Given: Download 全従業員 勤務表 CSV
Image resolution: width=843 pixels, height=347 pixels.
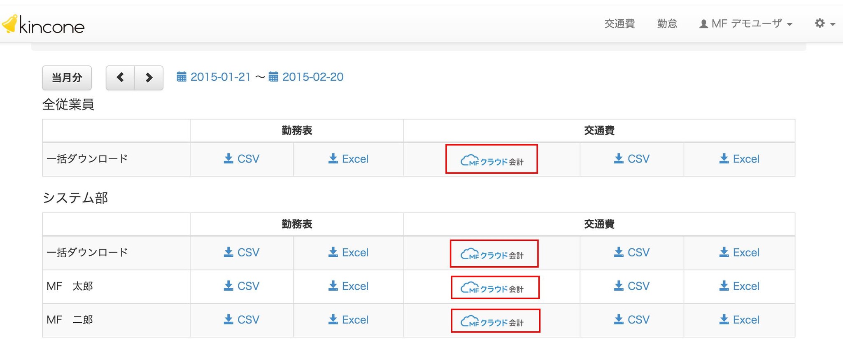Looking at the screenshot, I should click(x=242, y=159).
